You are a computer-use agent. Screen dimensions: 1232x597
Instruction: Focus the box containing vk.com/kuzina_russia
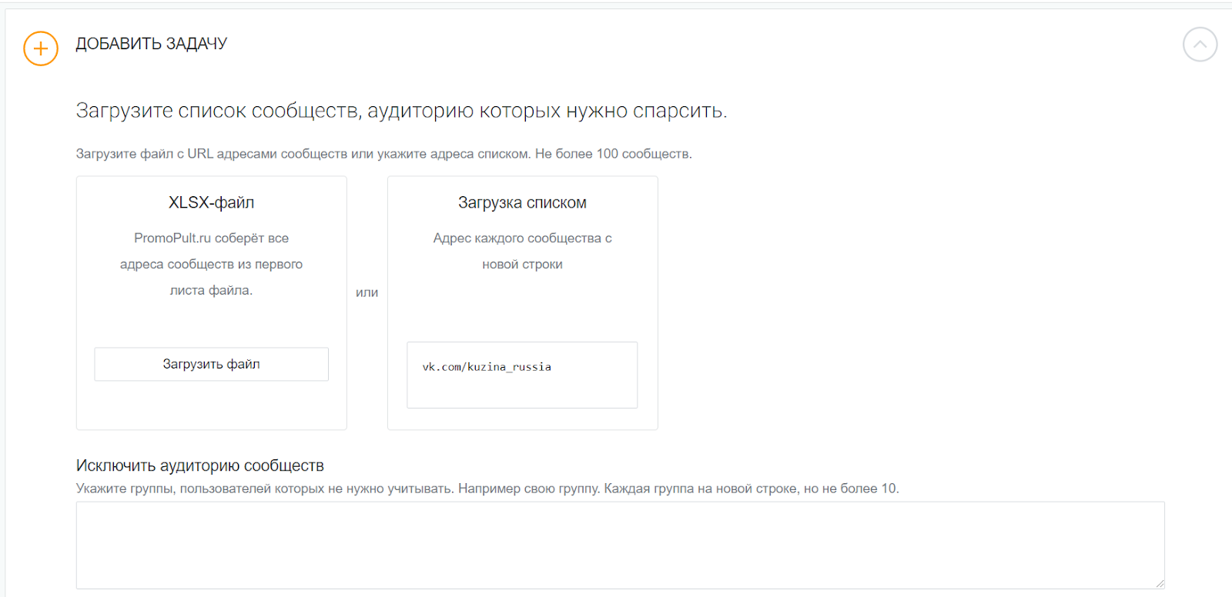coord(522,375)
